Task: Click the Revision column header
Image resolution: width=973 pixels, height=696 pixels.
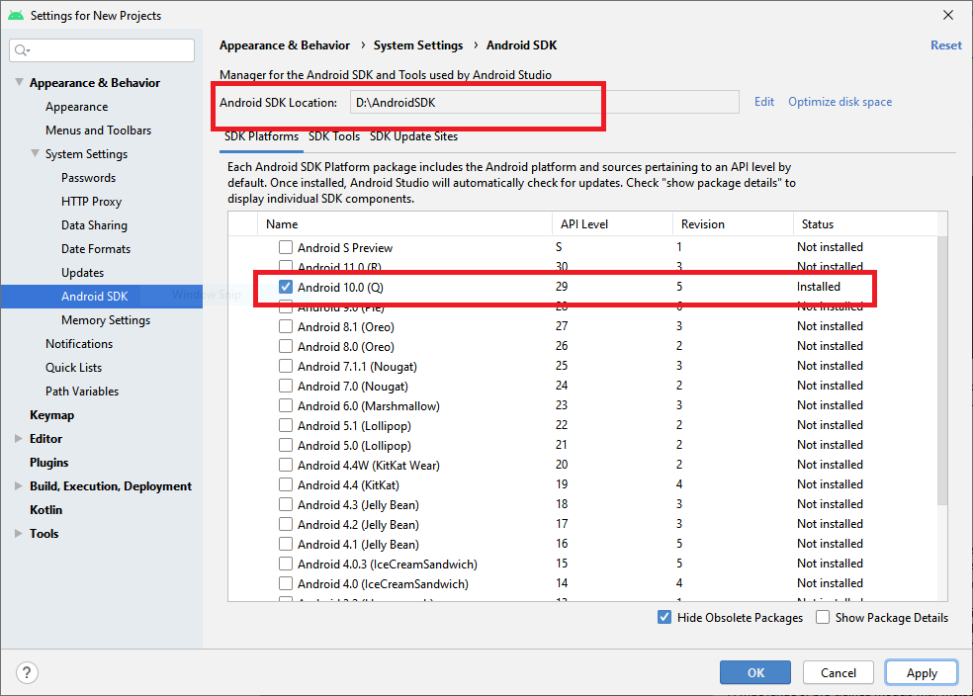Action: pyautogui.click(x=733, y=224)
